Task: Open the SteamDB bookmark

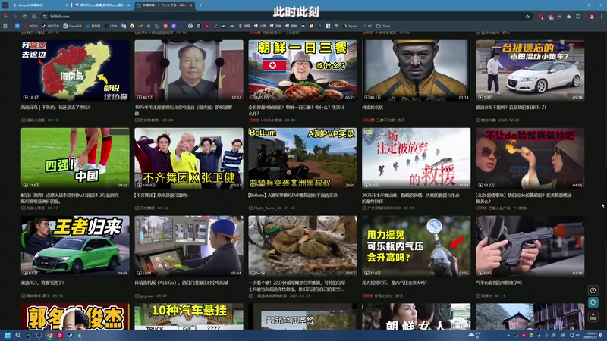Action: click(72, 26)
